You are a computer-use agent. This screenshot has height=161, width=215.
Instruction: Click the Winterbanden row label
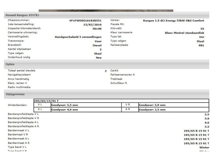[x=17, y=105]
